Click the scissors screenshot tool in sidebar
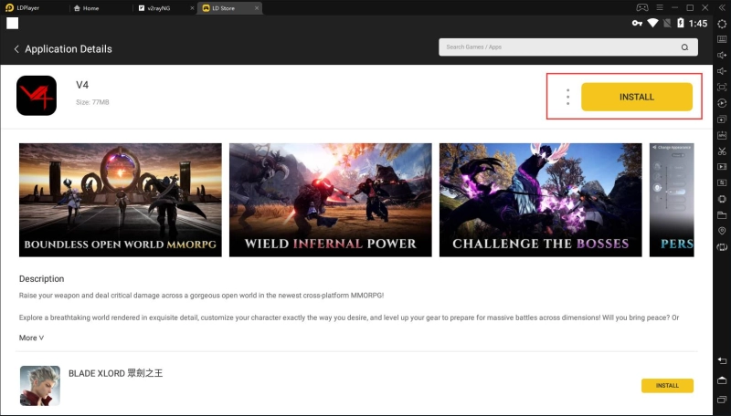The width and height of the screenshot is (731, 416). (x=722, y=151)
